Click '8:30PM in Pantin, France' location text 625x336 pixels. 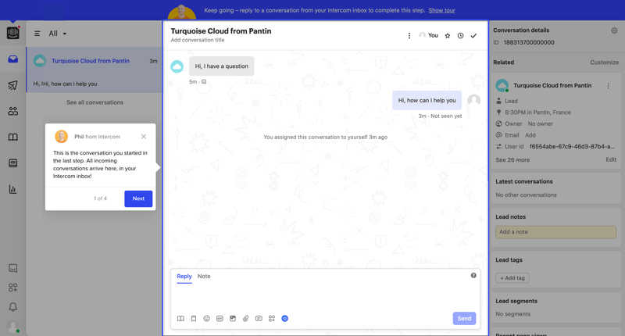point(537,113)
